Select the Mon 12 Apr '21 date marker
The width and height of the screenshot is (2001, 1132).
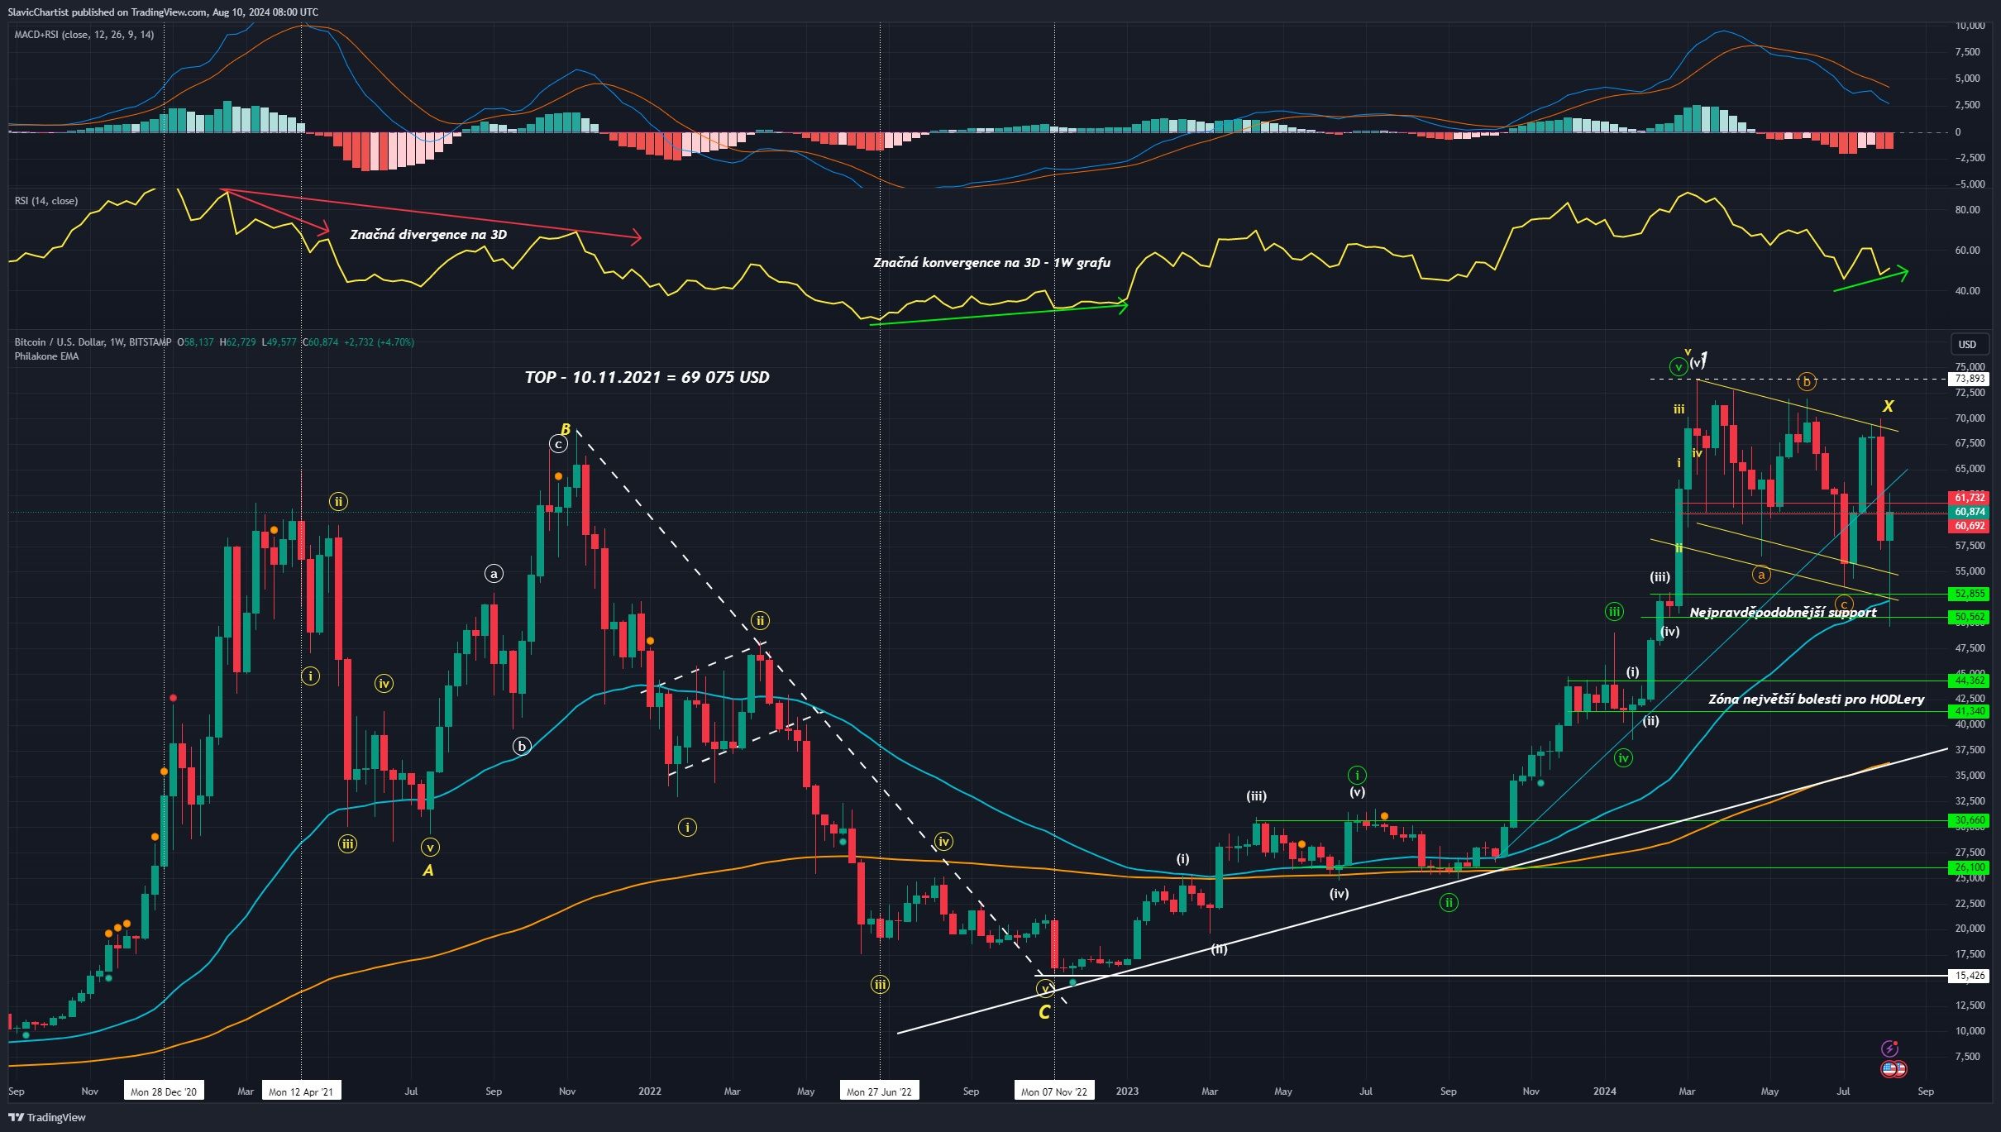300,1091
